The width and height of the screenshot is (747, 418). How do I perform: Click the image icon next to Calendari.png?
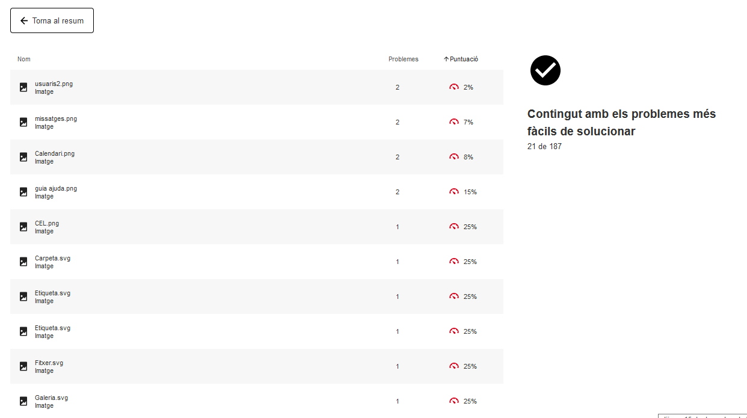coord(23,157)
